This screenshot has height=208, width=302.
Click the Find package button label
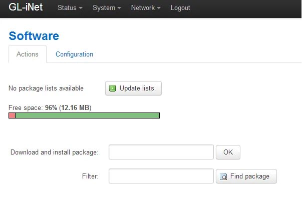250,176
